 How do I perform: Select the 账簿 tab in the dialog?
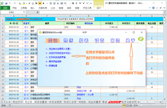[68, 40]
